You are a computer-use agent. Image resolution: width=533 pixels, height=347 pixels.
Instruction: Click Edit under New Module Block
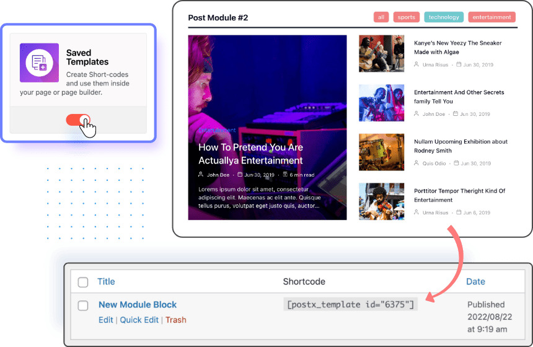[x=106, y=320]
